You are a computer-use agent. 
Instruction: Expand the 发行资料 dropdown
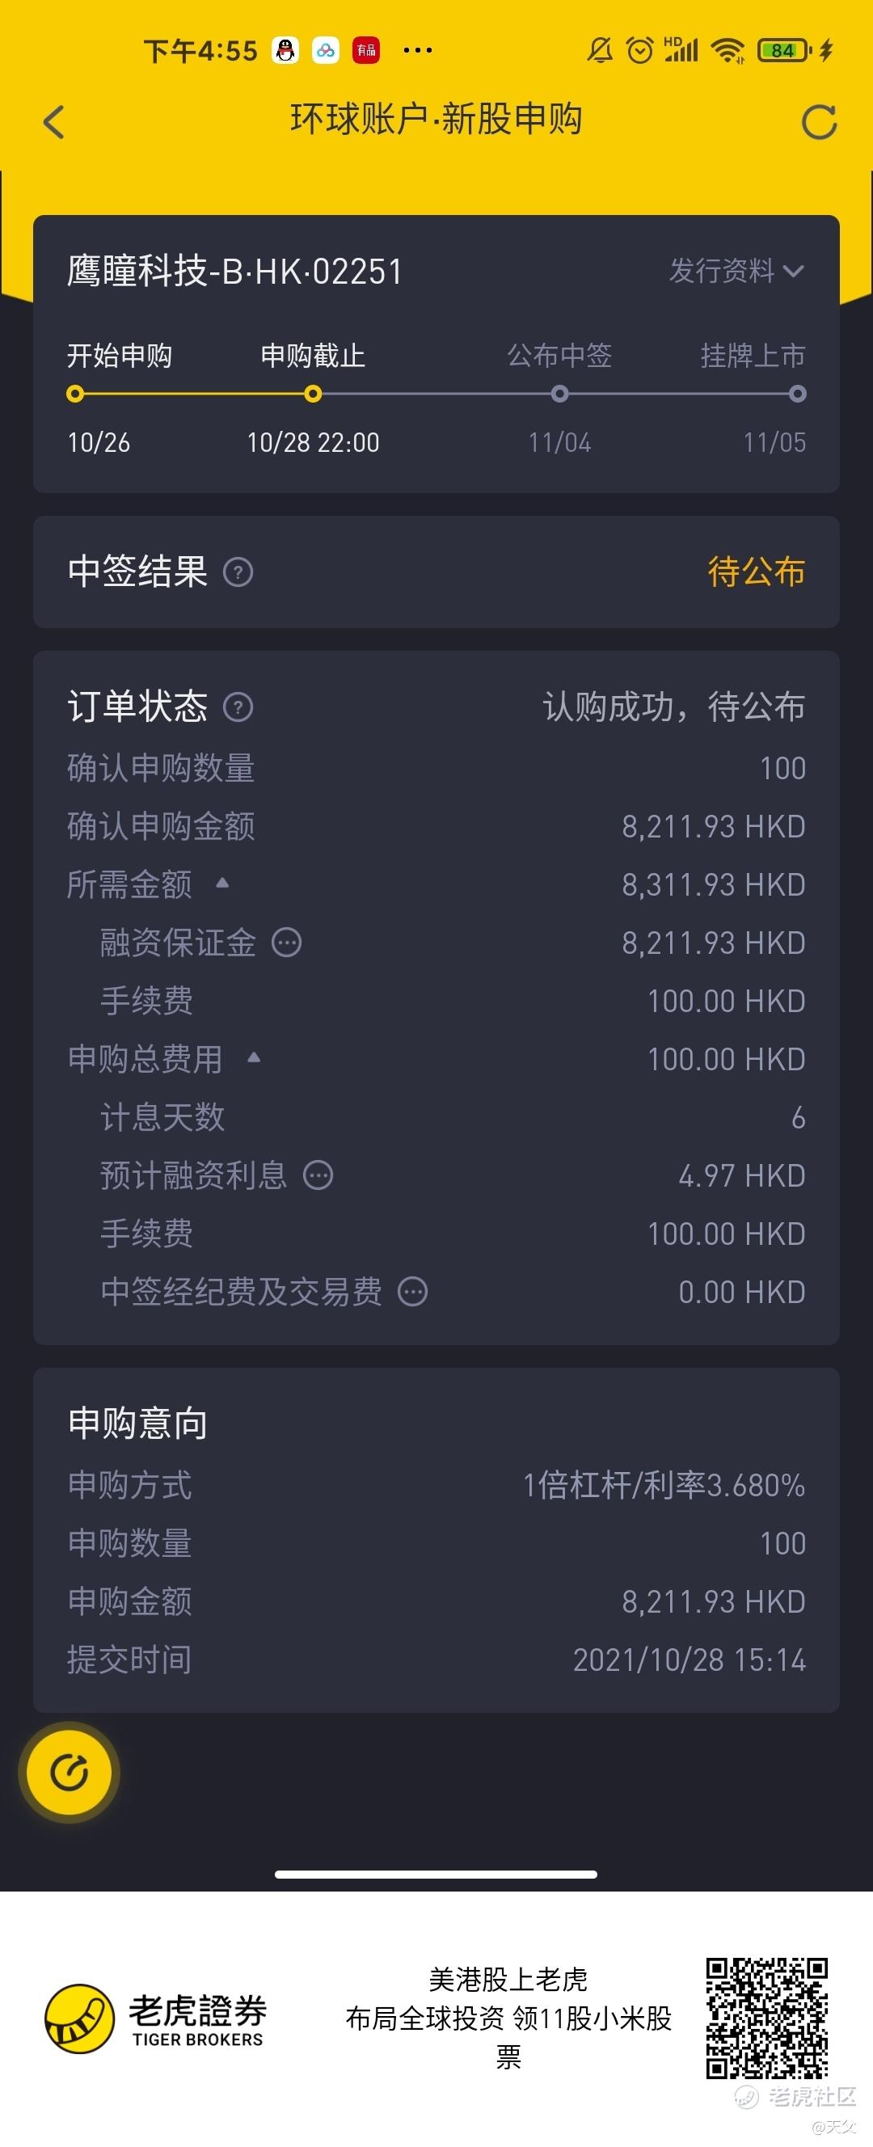click(737, 271)
